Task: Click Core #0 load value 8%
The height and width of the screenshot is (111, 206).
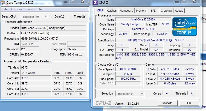Action: 80,78
